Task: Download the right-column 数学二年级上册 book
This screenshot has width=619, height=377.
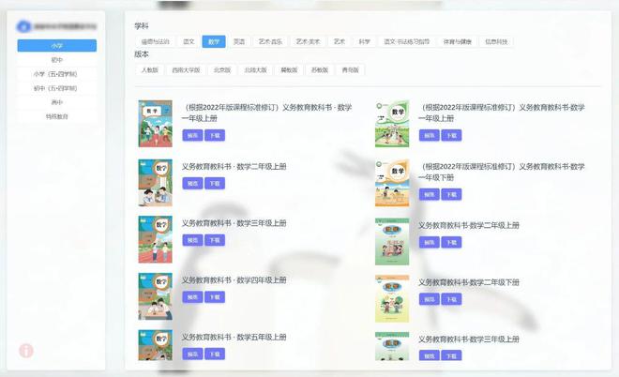Action: 452,242
